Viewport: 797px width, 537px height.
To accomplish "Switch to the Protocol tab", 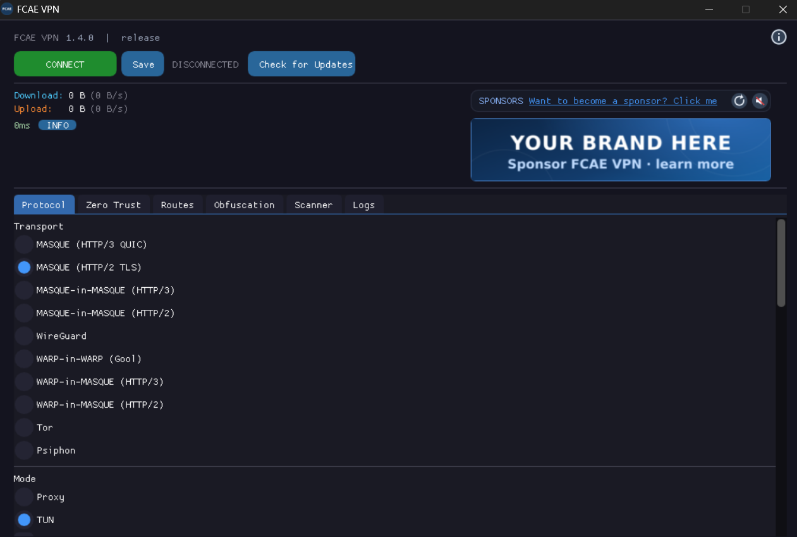I will (x=44, y=205).
